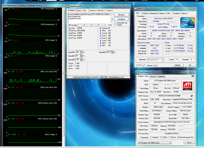Viewport: 204px width, 148px height.
Task: Click the SpeedFan log box scroll up arrow
Action: [x=112, y=14]
